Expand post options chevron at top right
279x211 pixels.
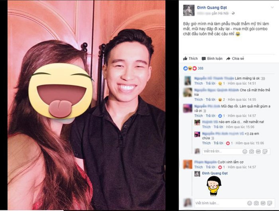(272, 7)
